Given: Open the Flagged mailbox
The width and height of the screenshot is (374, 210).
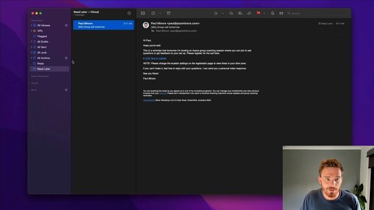Looking at the screenshot, I should [42, 36].
